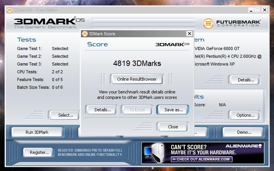The width and height of the screenshot is (274, 171).
Task: Click the N/A score value
Action: (222, 105)
